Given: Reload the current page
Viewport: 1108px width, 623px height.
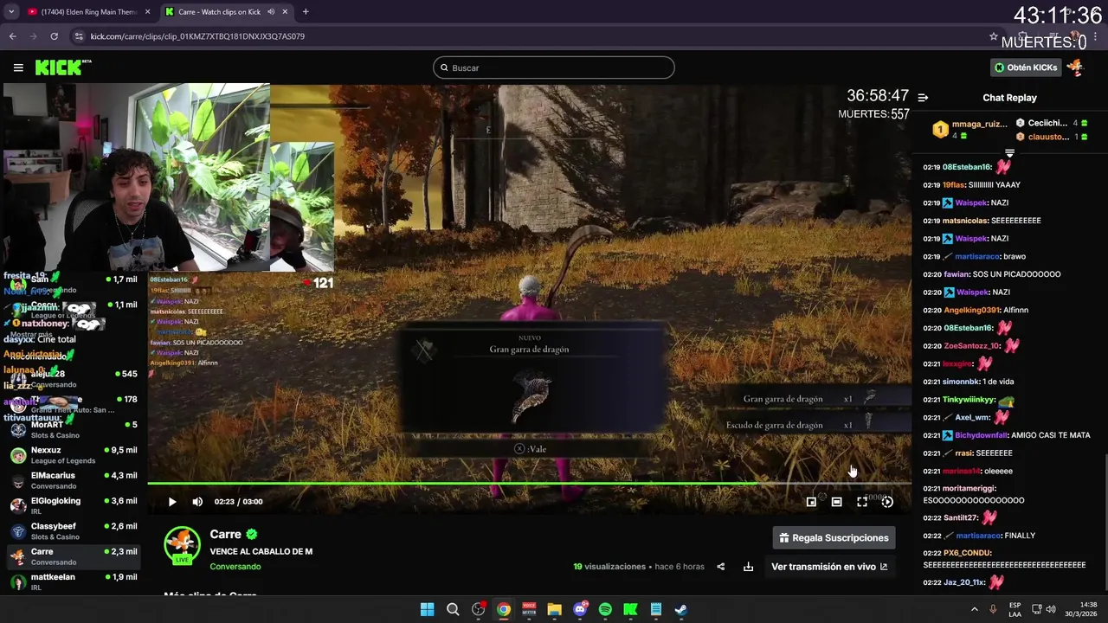Looking at the screenshot, I should [54, 36].
